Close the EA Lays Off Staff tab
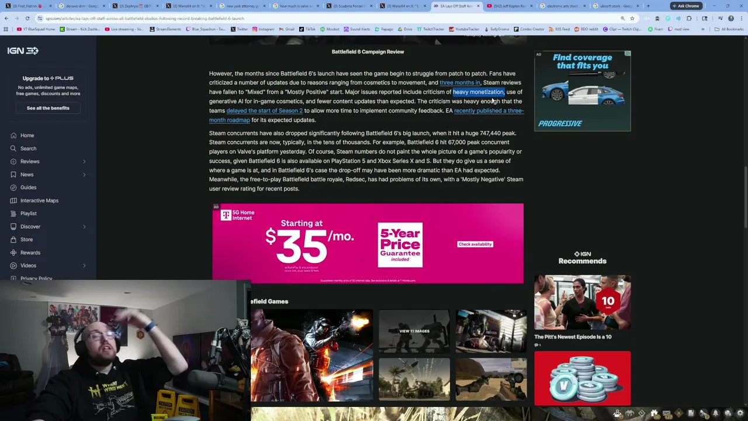This screenshot has height=421, width=748. click(478, 6)
